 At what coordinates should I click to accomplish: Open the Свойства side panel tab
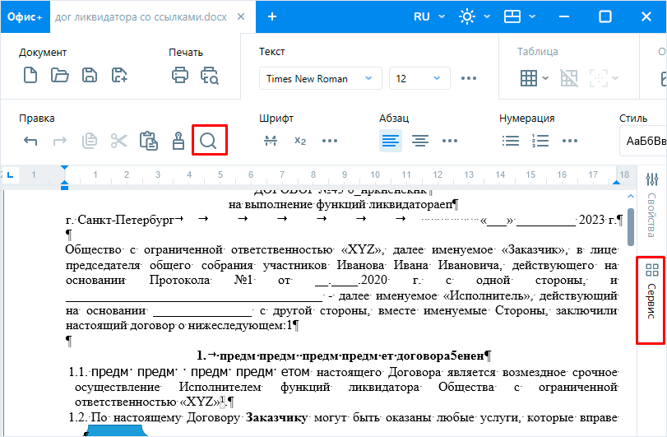coord(651,204)
